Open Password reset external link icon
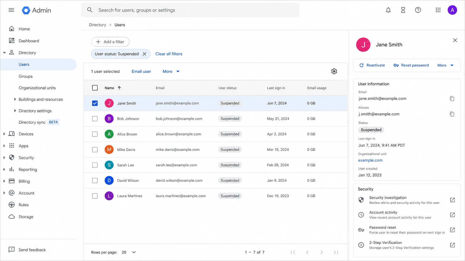Screen dimensions: 465x261 click(452, 230)
